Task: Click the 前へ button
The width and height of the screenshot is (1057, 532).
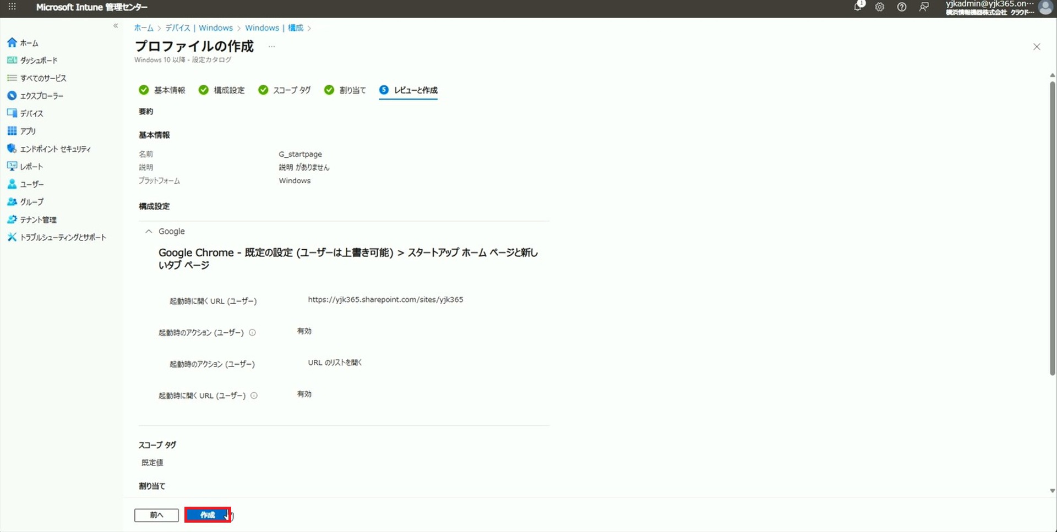Action: coord(156,515)
